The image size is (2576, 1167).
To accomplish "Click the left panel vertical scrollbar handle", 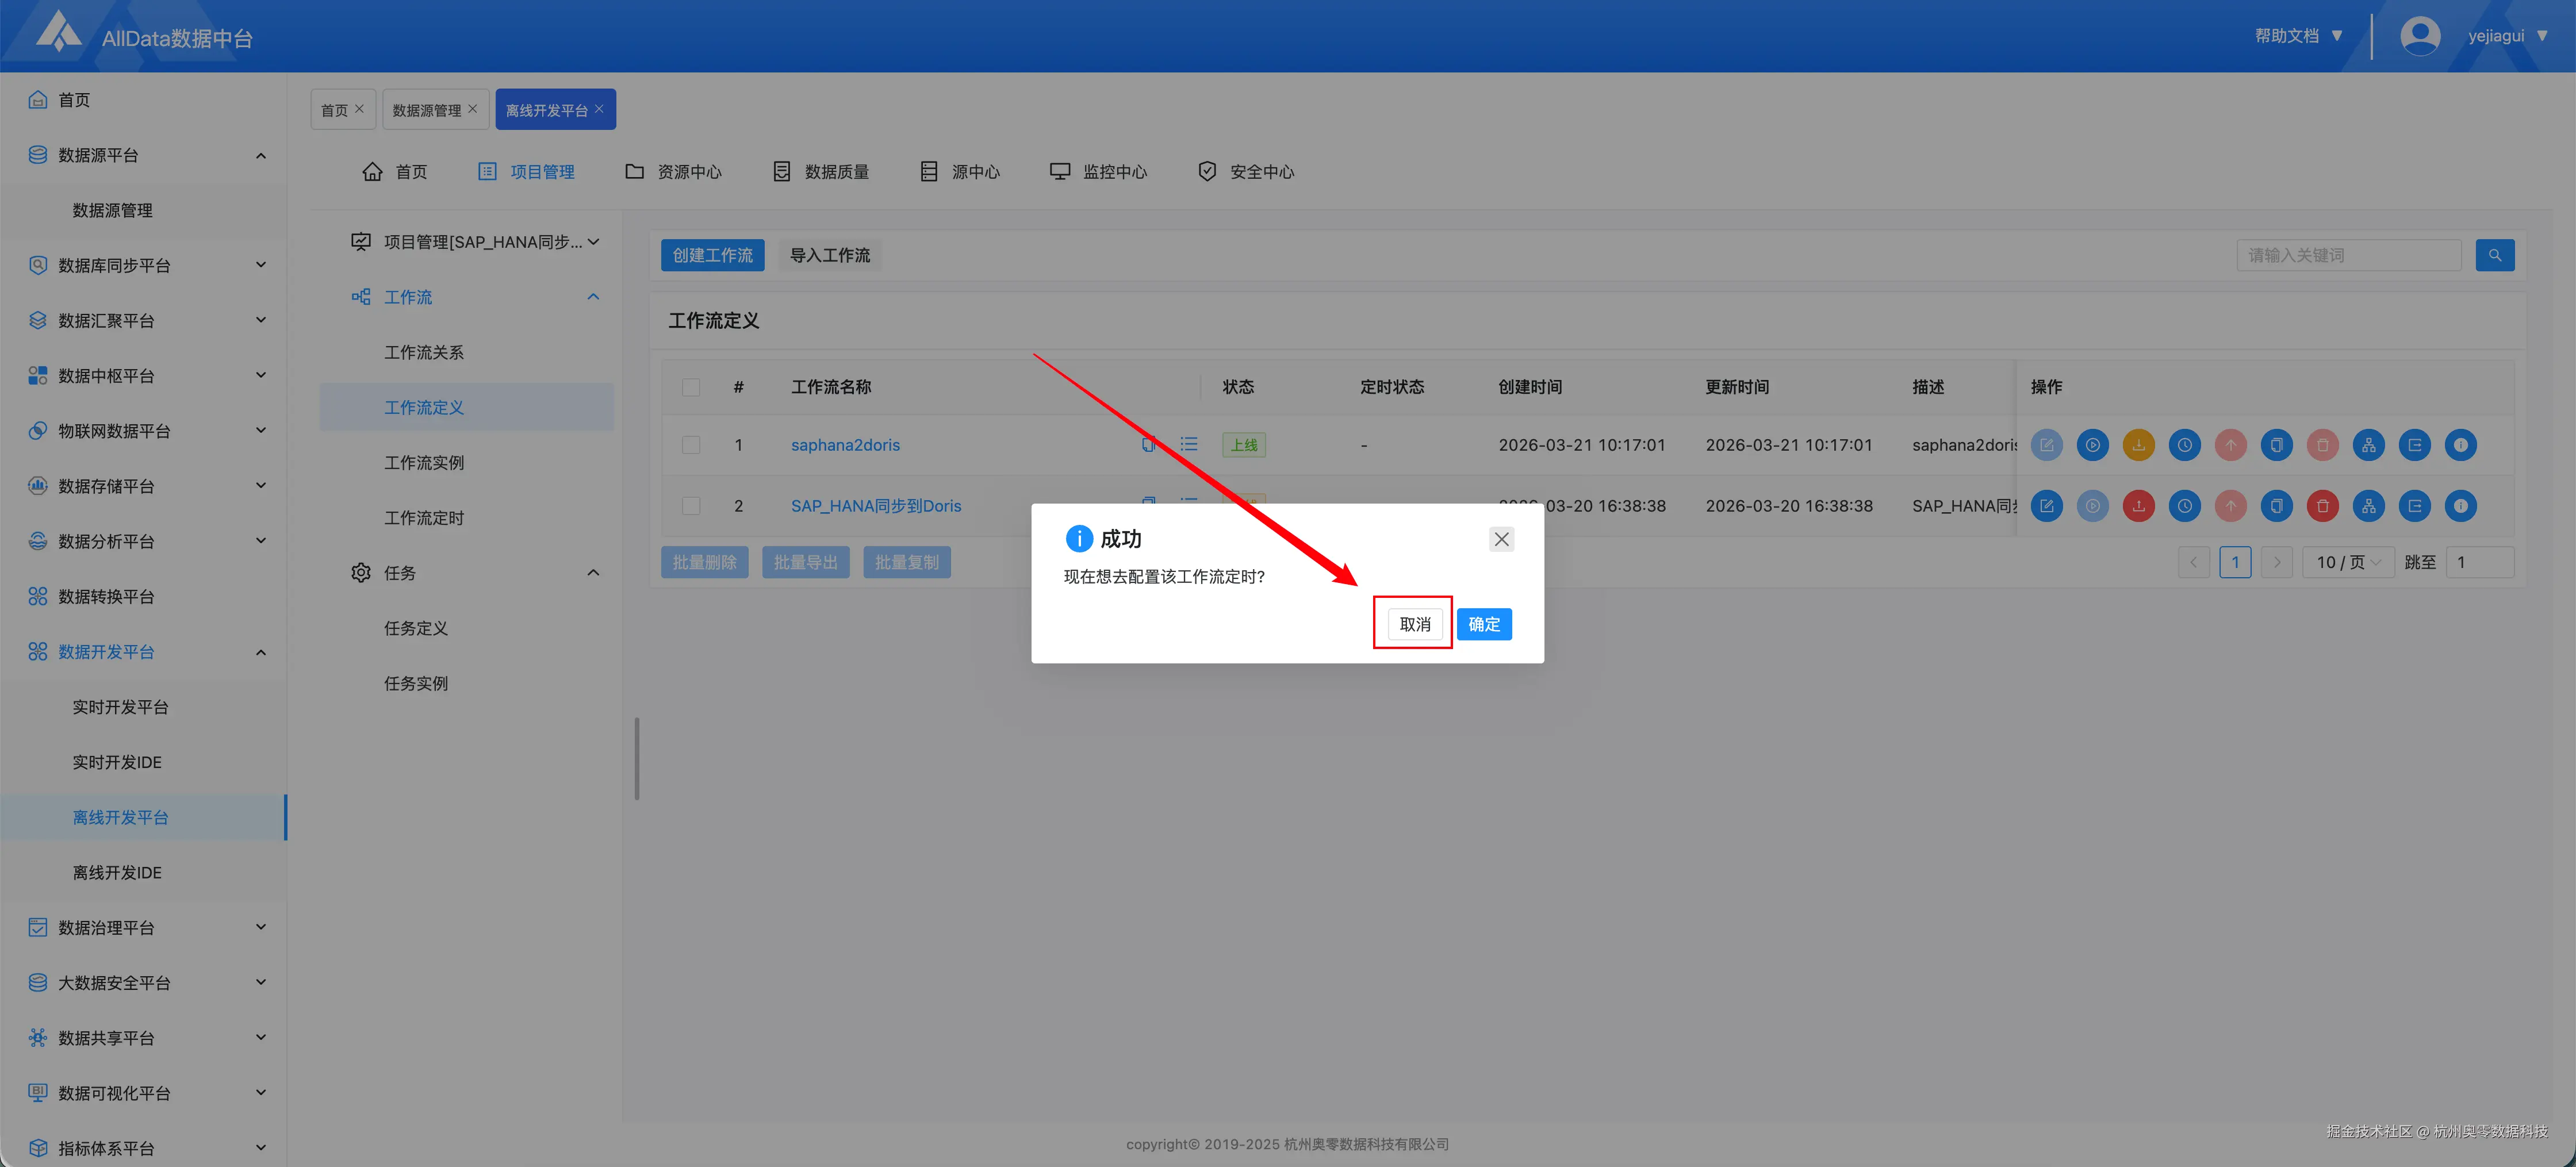I will point(637,758).
